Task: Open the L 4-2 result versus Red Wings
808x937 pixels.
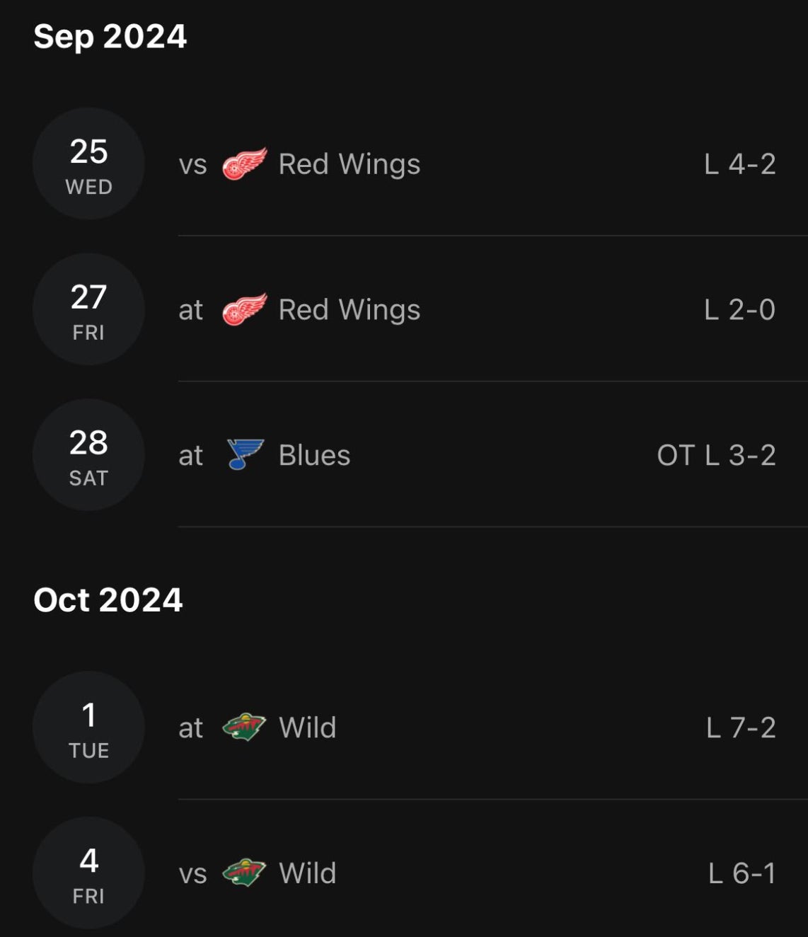Action: coord(739,164)
